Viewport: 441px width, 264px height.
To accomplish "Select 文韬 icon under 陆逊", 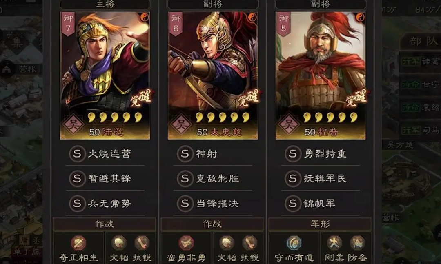I will (x=119, y=243).
